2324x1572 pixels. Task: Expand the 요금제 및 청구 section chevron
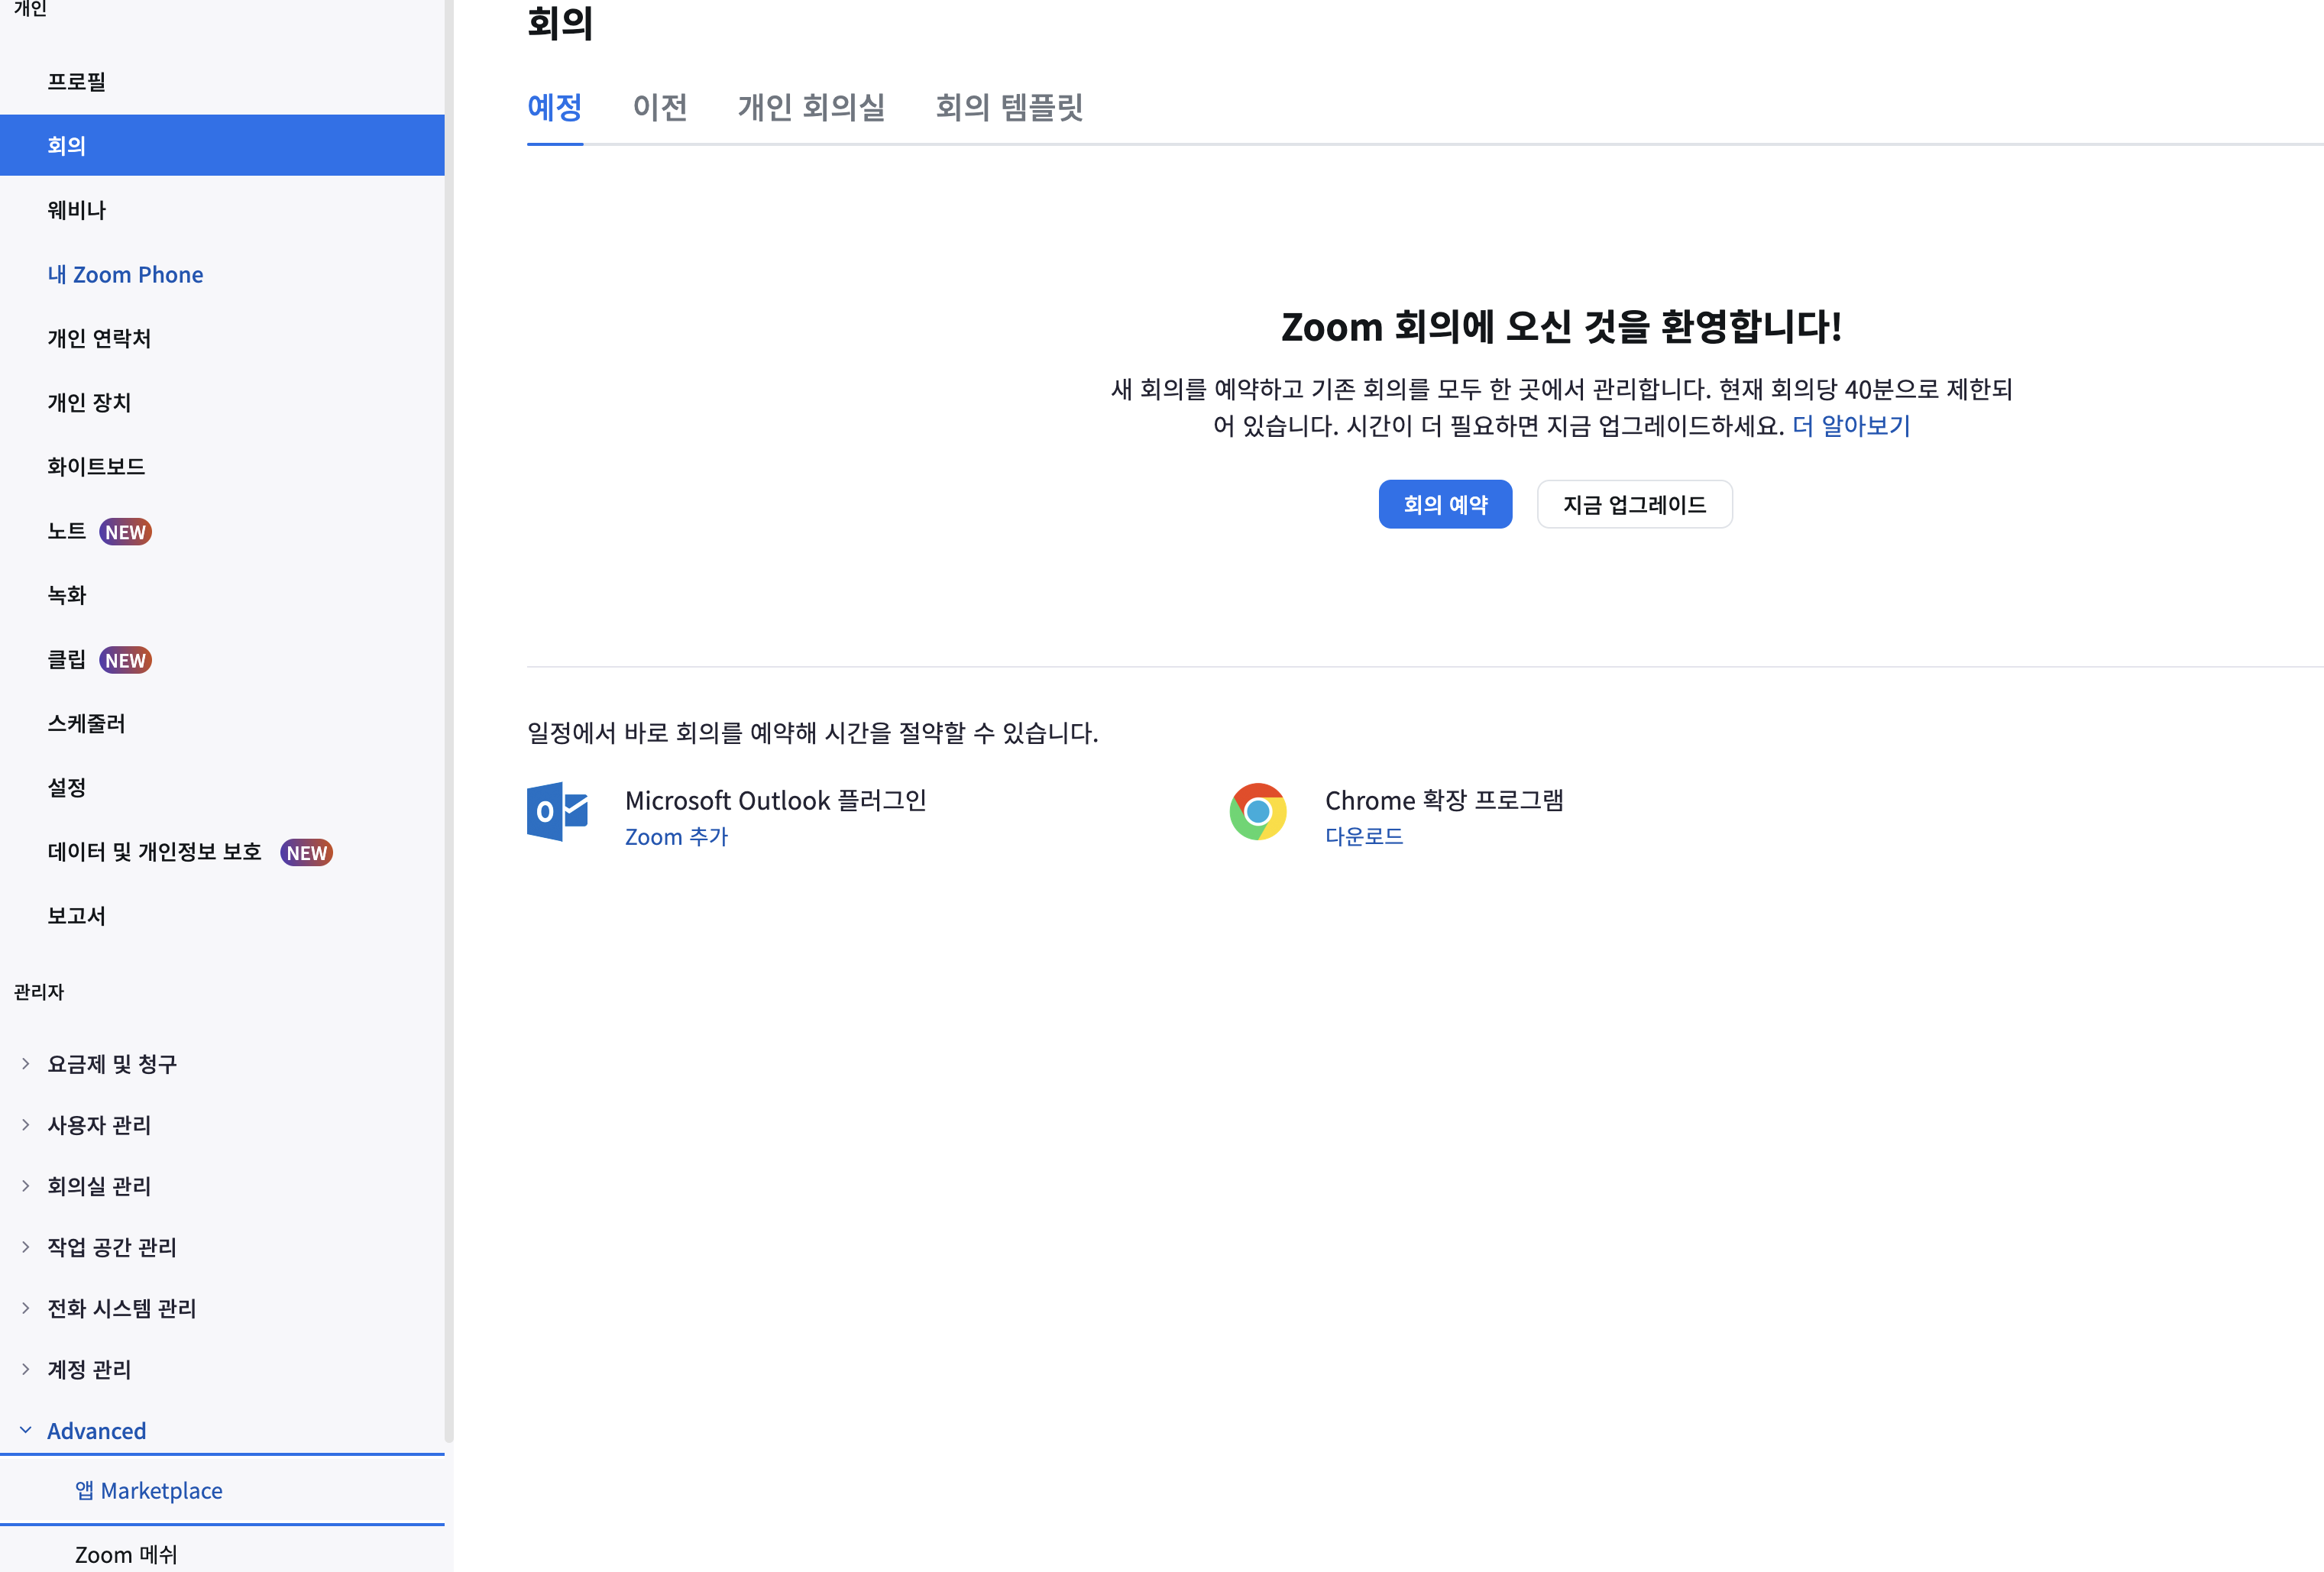pyautogui.click(x=26, y=1063)
